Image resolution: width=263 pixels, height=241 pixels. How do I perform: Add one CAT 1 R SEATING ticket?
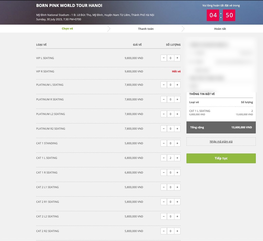point(177,172)
